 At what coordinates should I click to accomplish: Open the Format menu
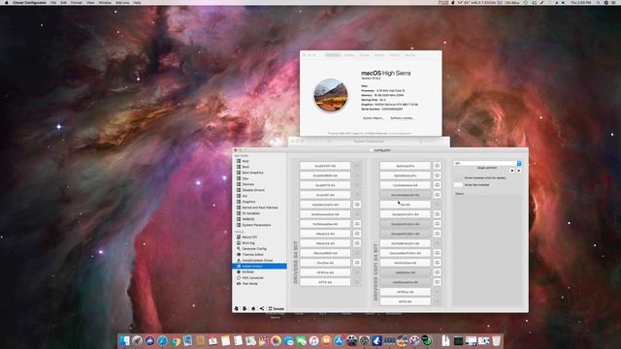click(x=77, y=2)
